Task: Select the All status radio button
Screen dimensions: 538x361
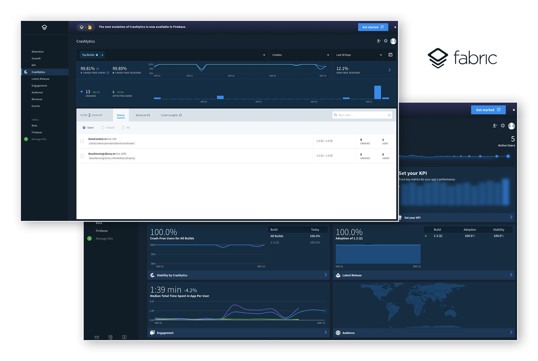Action: pos(123,128)
